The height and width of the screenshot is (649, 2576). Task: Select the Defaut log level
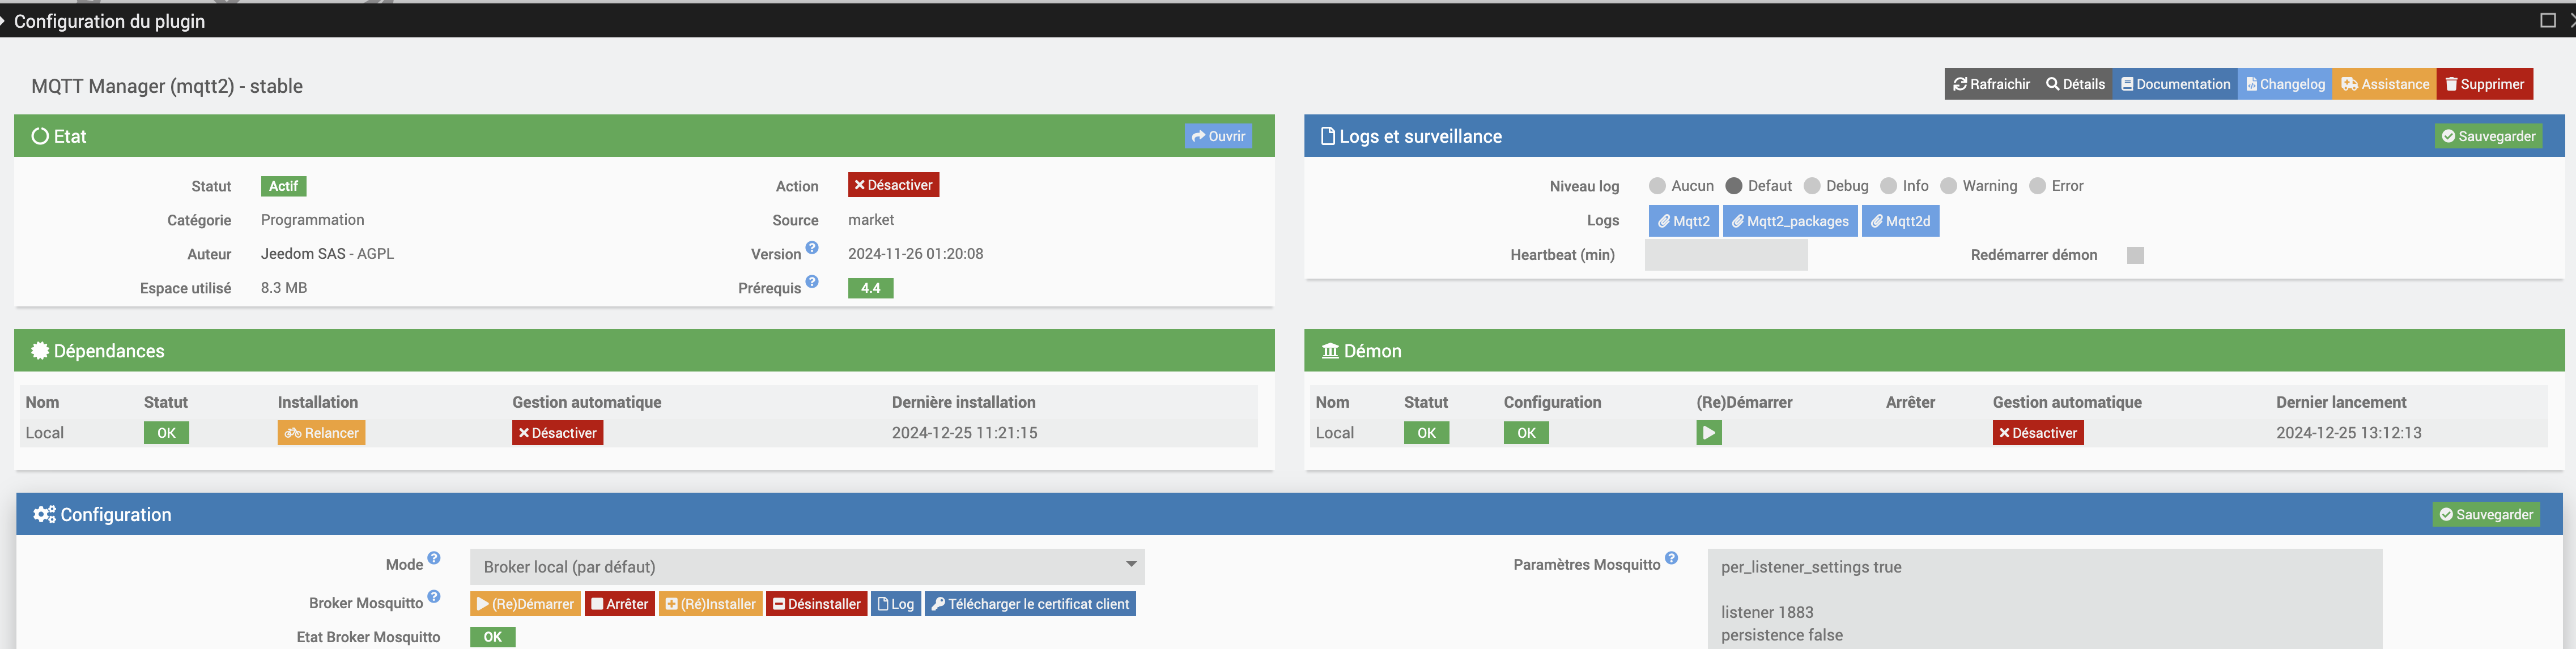pyautogui.click(x=1734, y=186)
